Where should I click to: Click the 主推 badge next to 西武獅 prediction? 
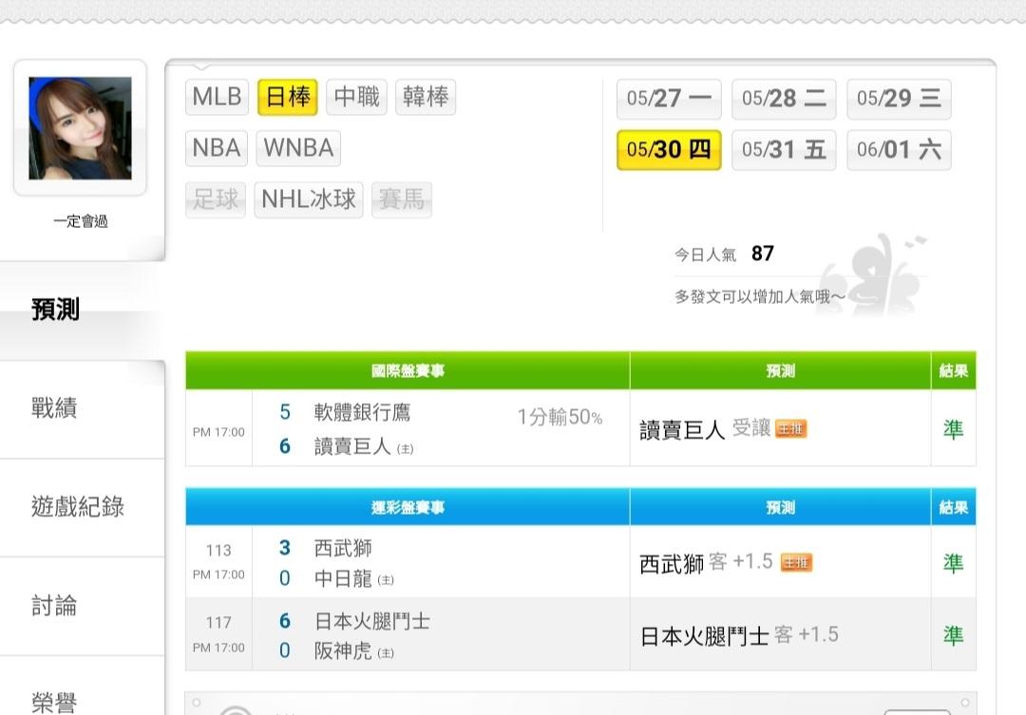[796, 562]
